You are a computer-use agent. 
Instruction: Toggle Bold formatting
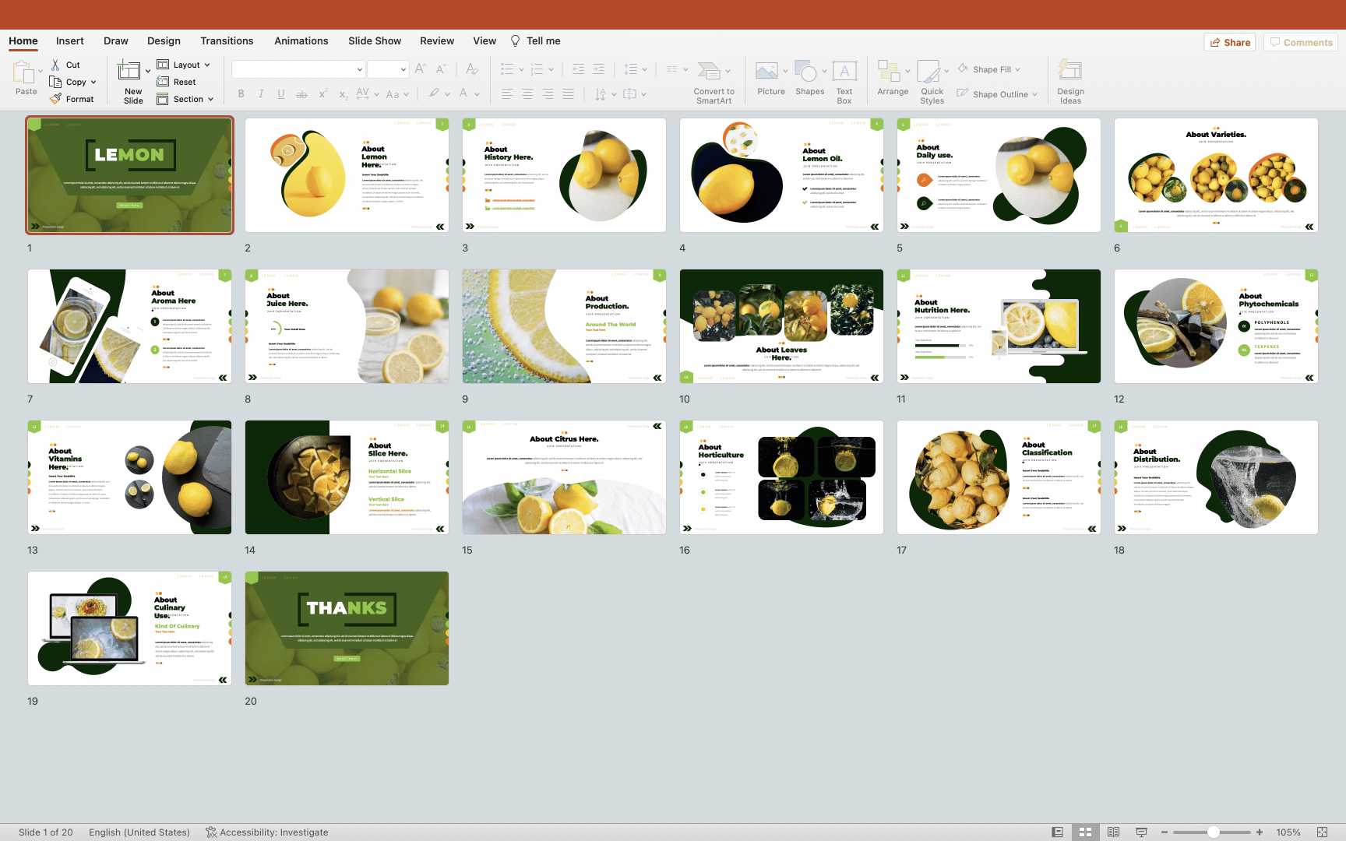241,94
